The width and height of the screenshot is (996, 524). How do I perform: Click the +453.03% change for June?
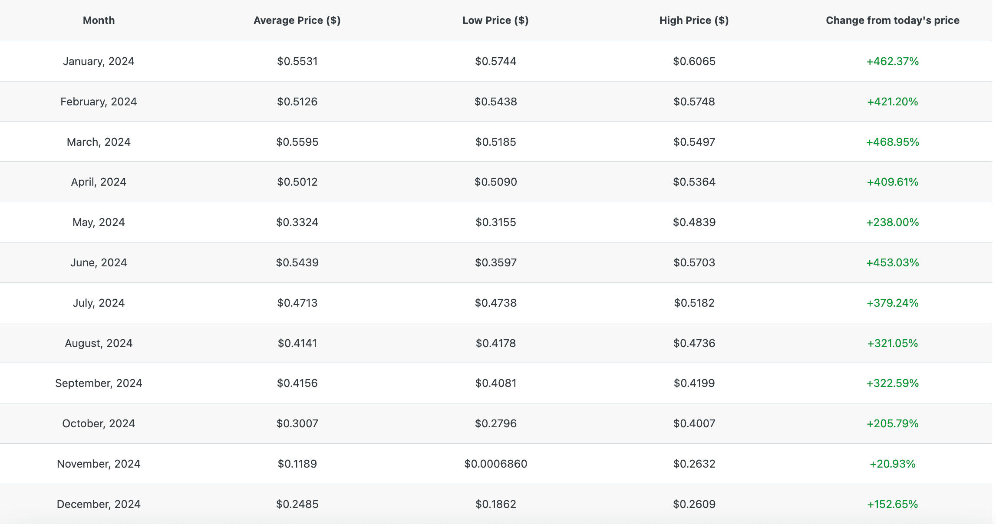point(892,262)
